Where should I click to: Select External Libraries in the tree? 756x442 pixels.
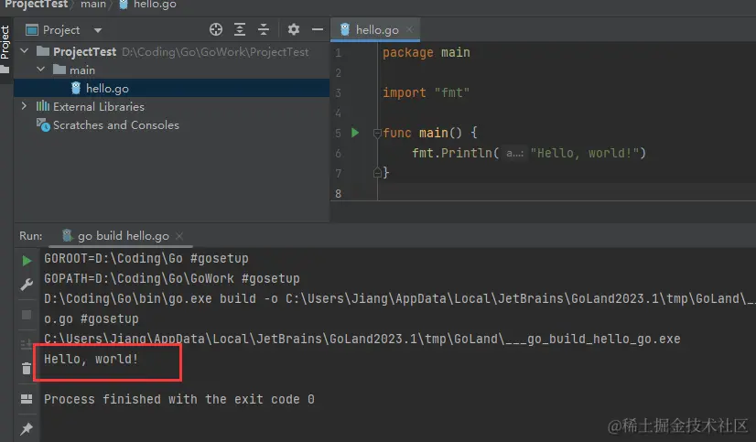click(x=98, y=106)
